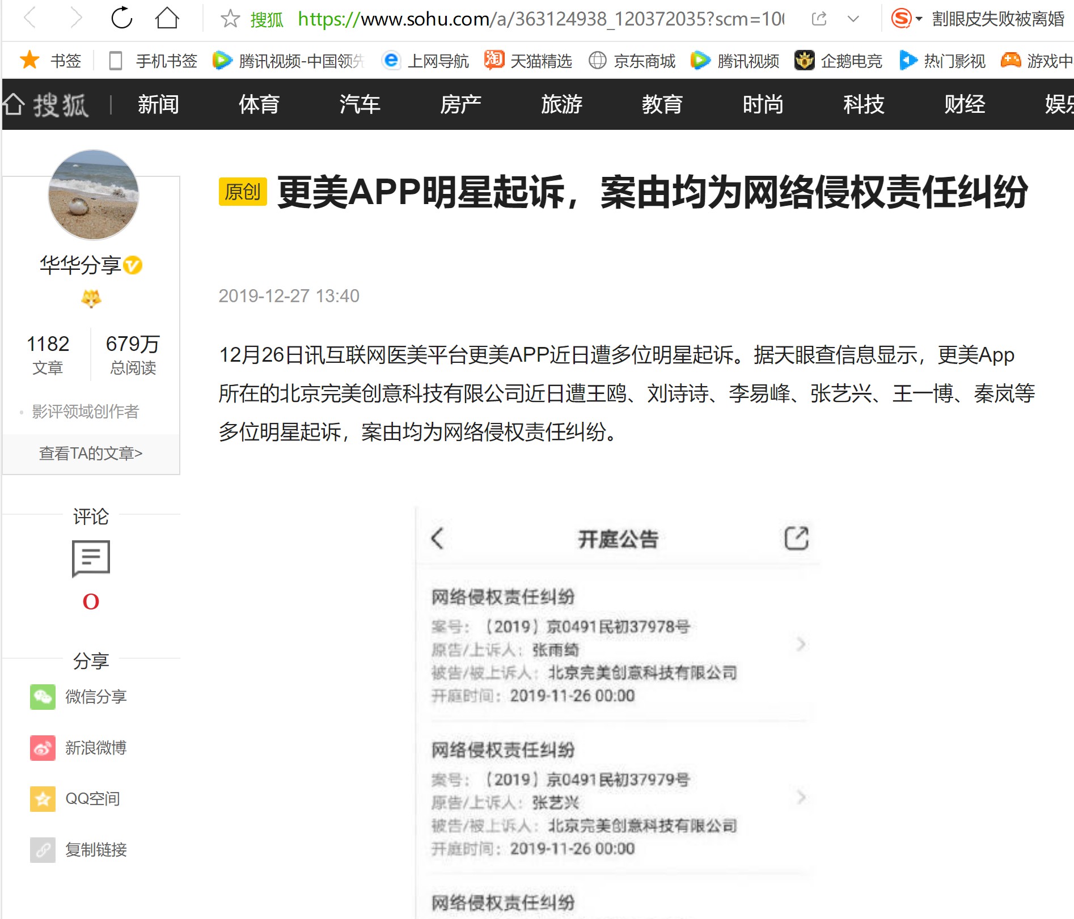The height and width of the screenshot is (919, 1074).
Task: Click the 搜狐 site label in address bar
Action: [x=267, y=19]
